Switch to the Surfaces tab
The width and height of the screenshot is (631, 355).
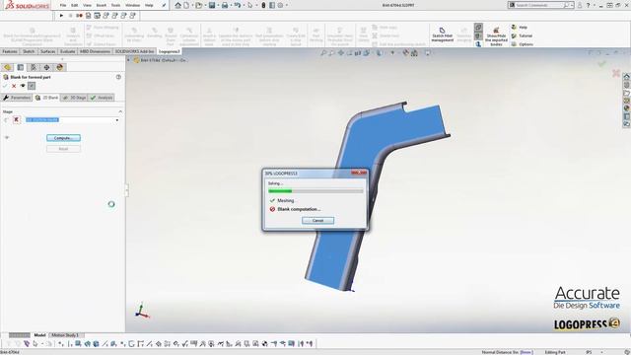pos(48,51)
